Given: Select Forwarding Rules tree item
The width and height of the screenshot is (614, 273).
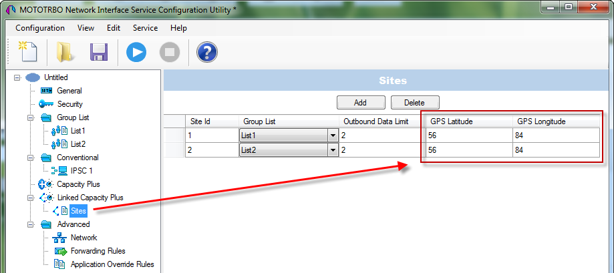Looking at the screenshot, I should click(98, 251).
